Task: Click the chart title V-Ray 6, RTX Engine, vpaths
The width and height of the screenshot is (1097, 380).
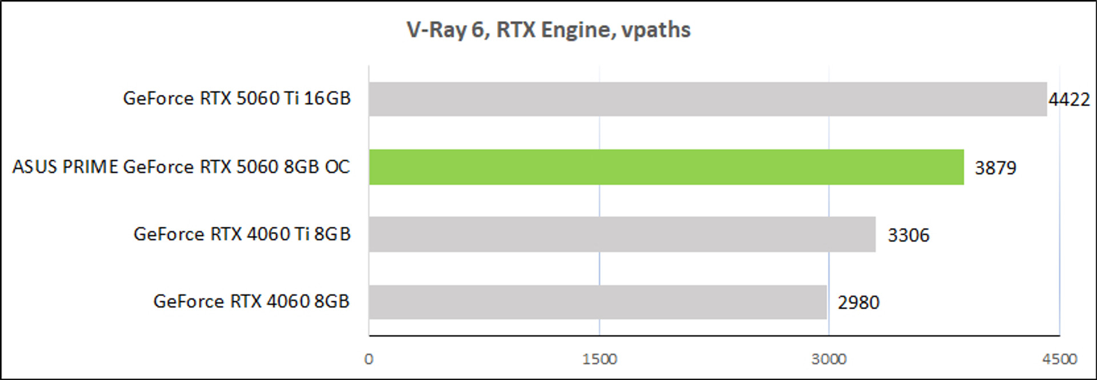Action: click(x=548, y=30)
